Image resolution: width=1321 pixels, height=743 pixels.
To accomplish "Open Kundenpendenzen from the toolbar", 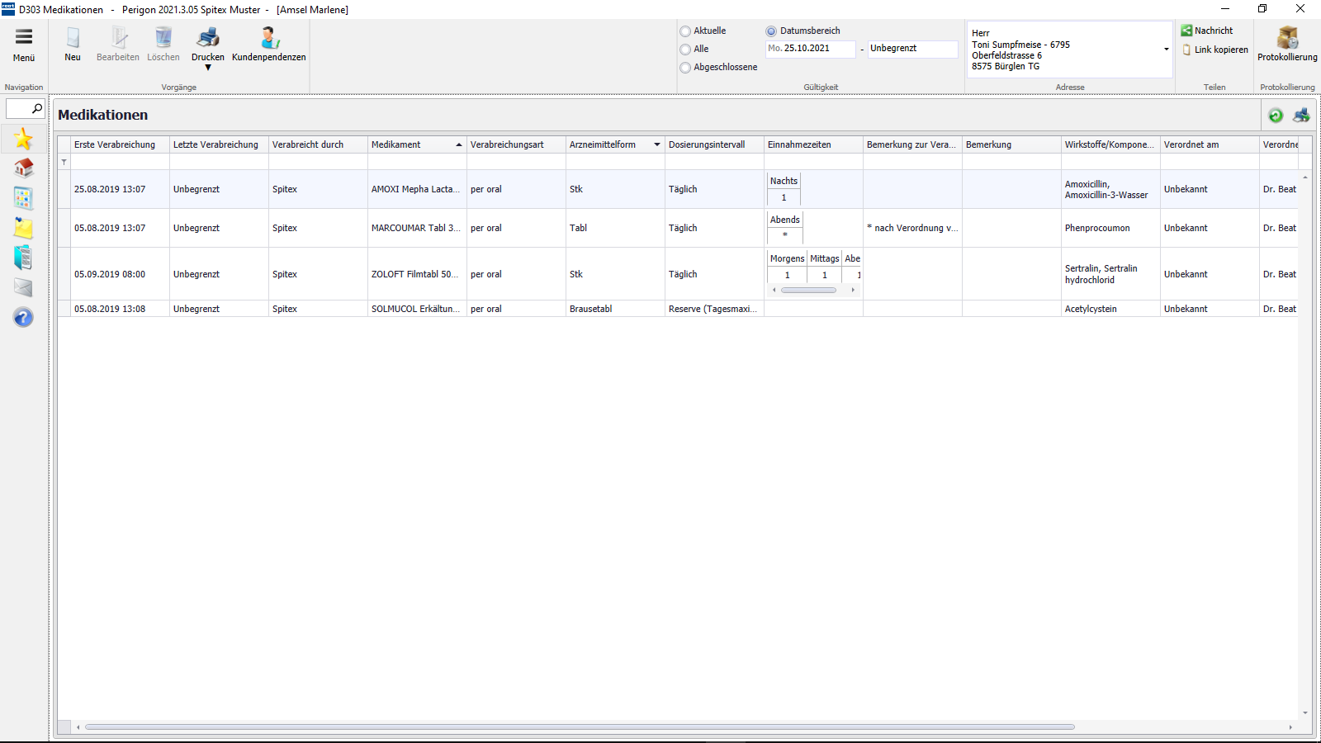I will click(269, 38).
